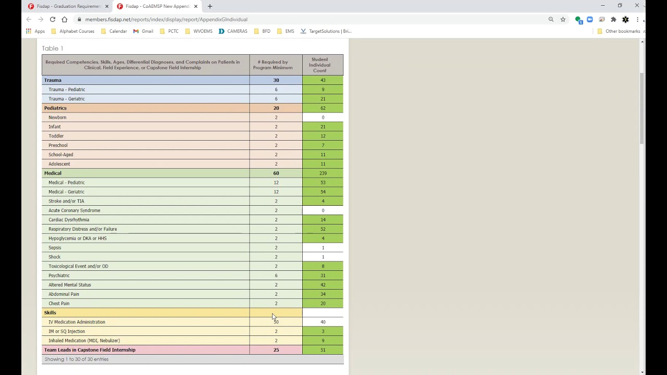Select the Trauma - Pediatric row label
The height and width of the screenshot is (375, 667).
coord(67,90)
